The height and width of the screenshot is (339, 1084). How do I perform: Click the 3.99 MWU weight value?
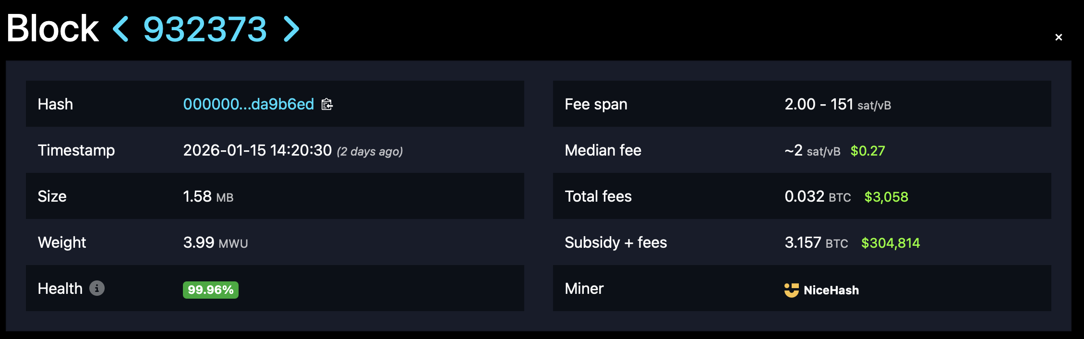(x=215, y=242)
